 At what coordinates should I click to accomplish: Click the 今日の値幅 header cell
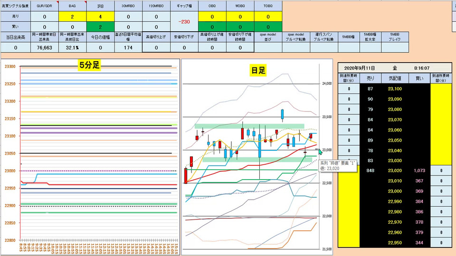100,37
